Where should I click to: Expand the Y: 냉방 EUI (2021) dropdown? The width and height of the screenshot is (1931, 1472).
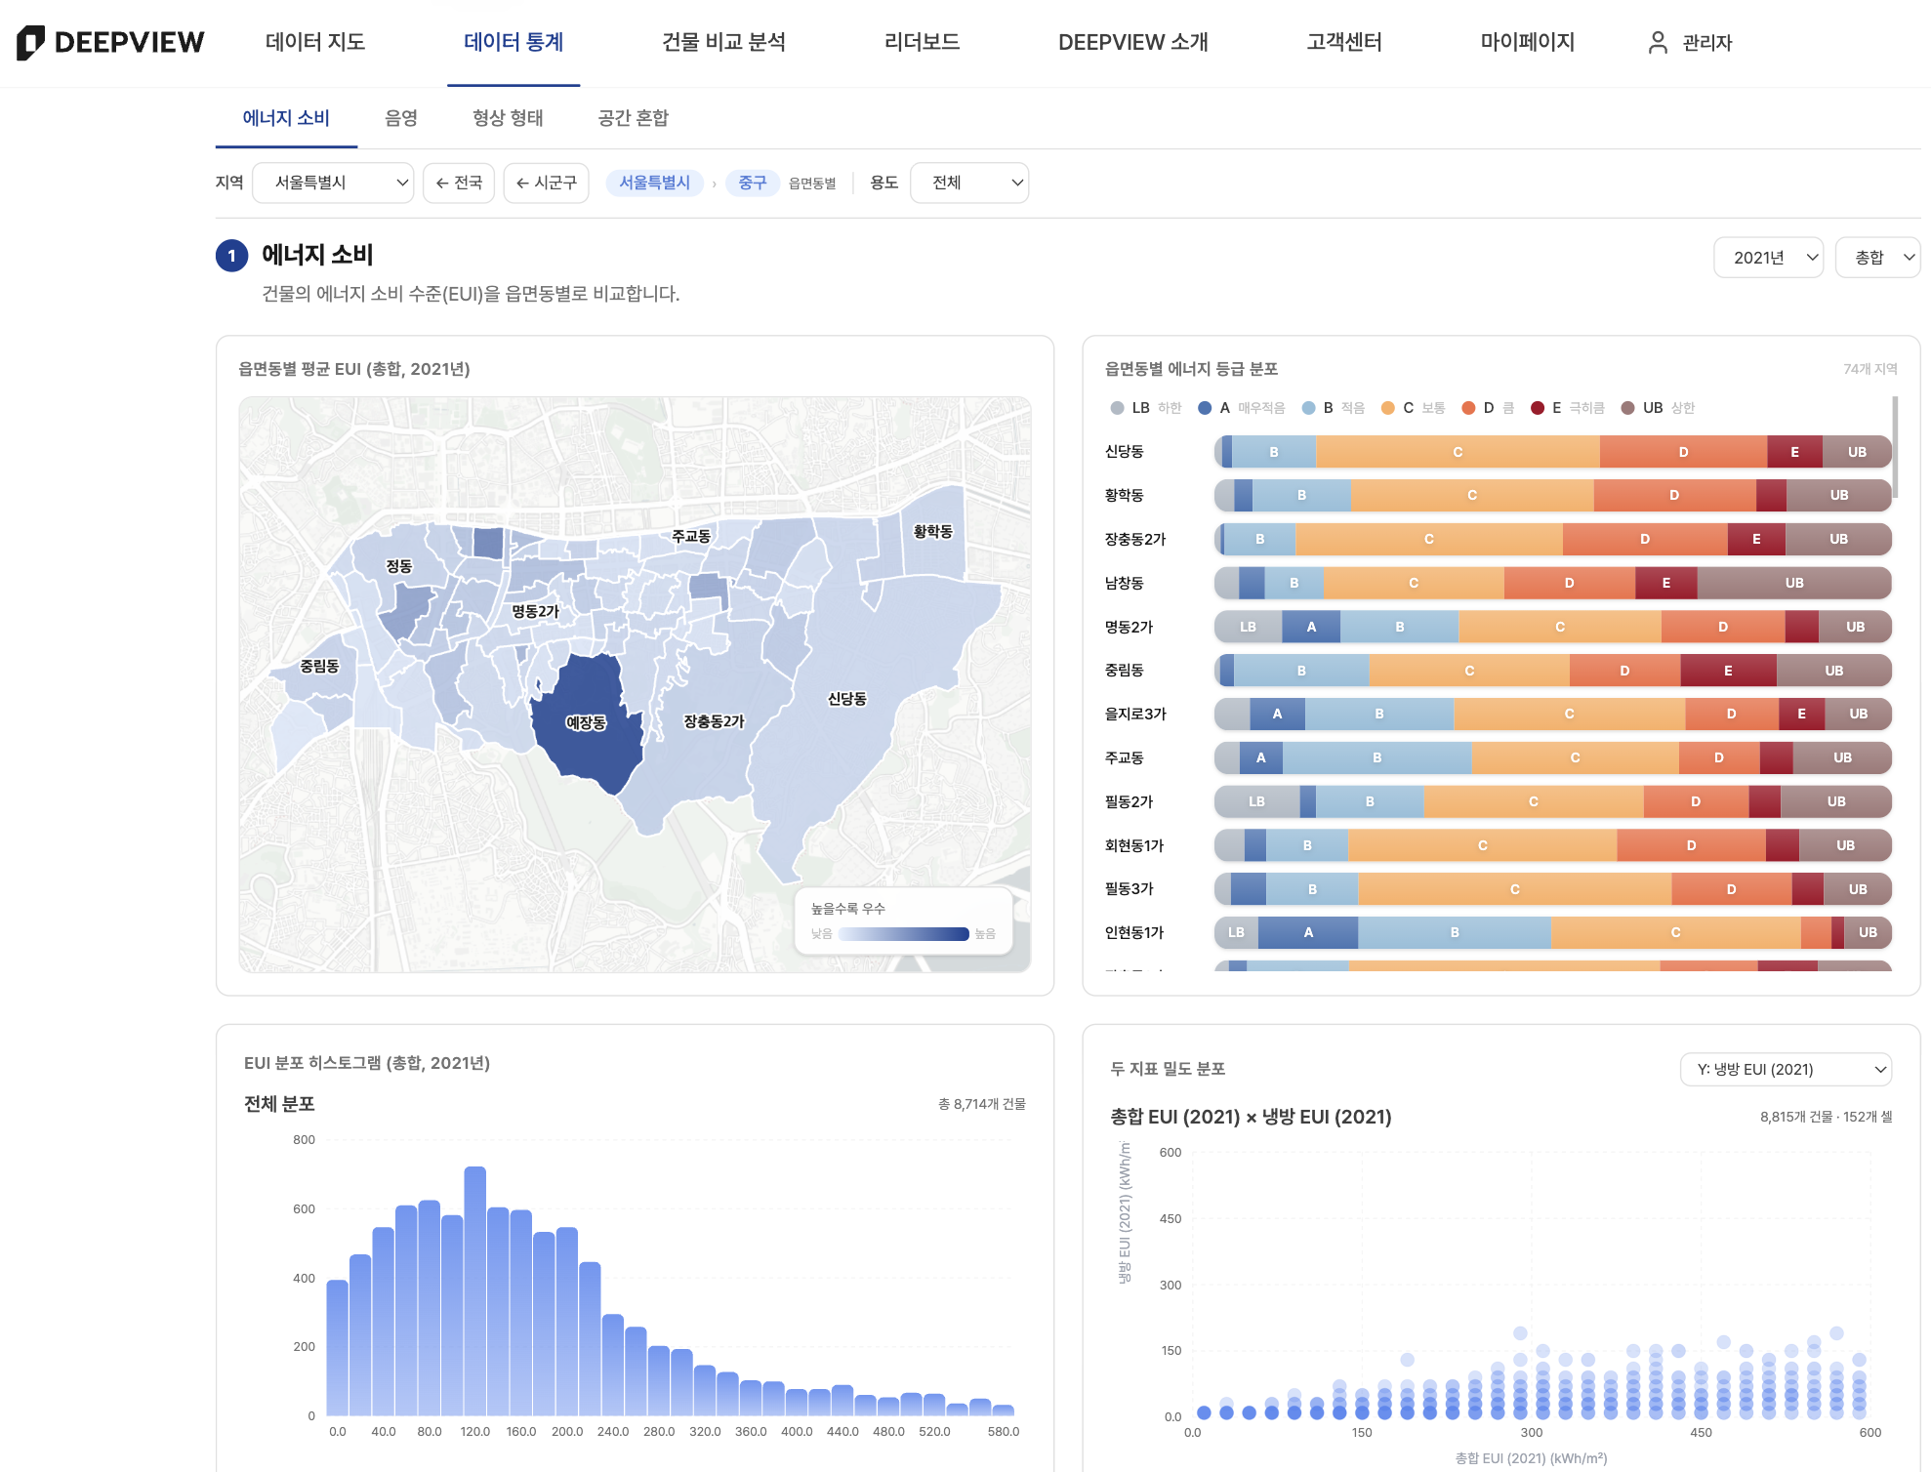(x=1786, y=1069)
